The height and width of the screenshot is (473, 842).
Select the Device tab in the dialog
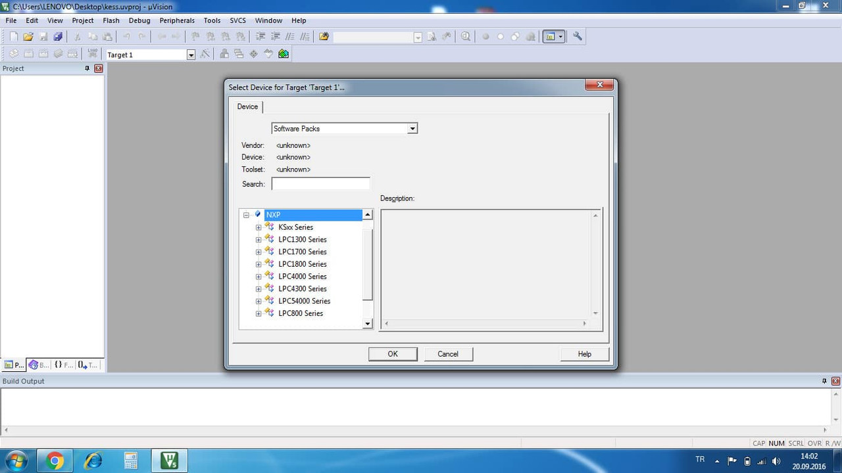click(x=248, y=106)
